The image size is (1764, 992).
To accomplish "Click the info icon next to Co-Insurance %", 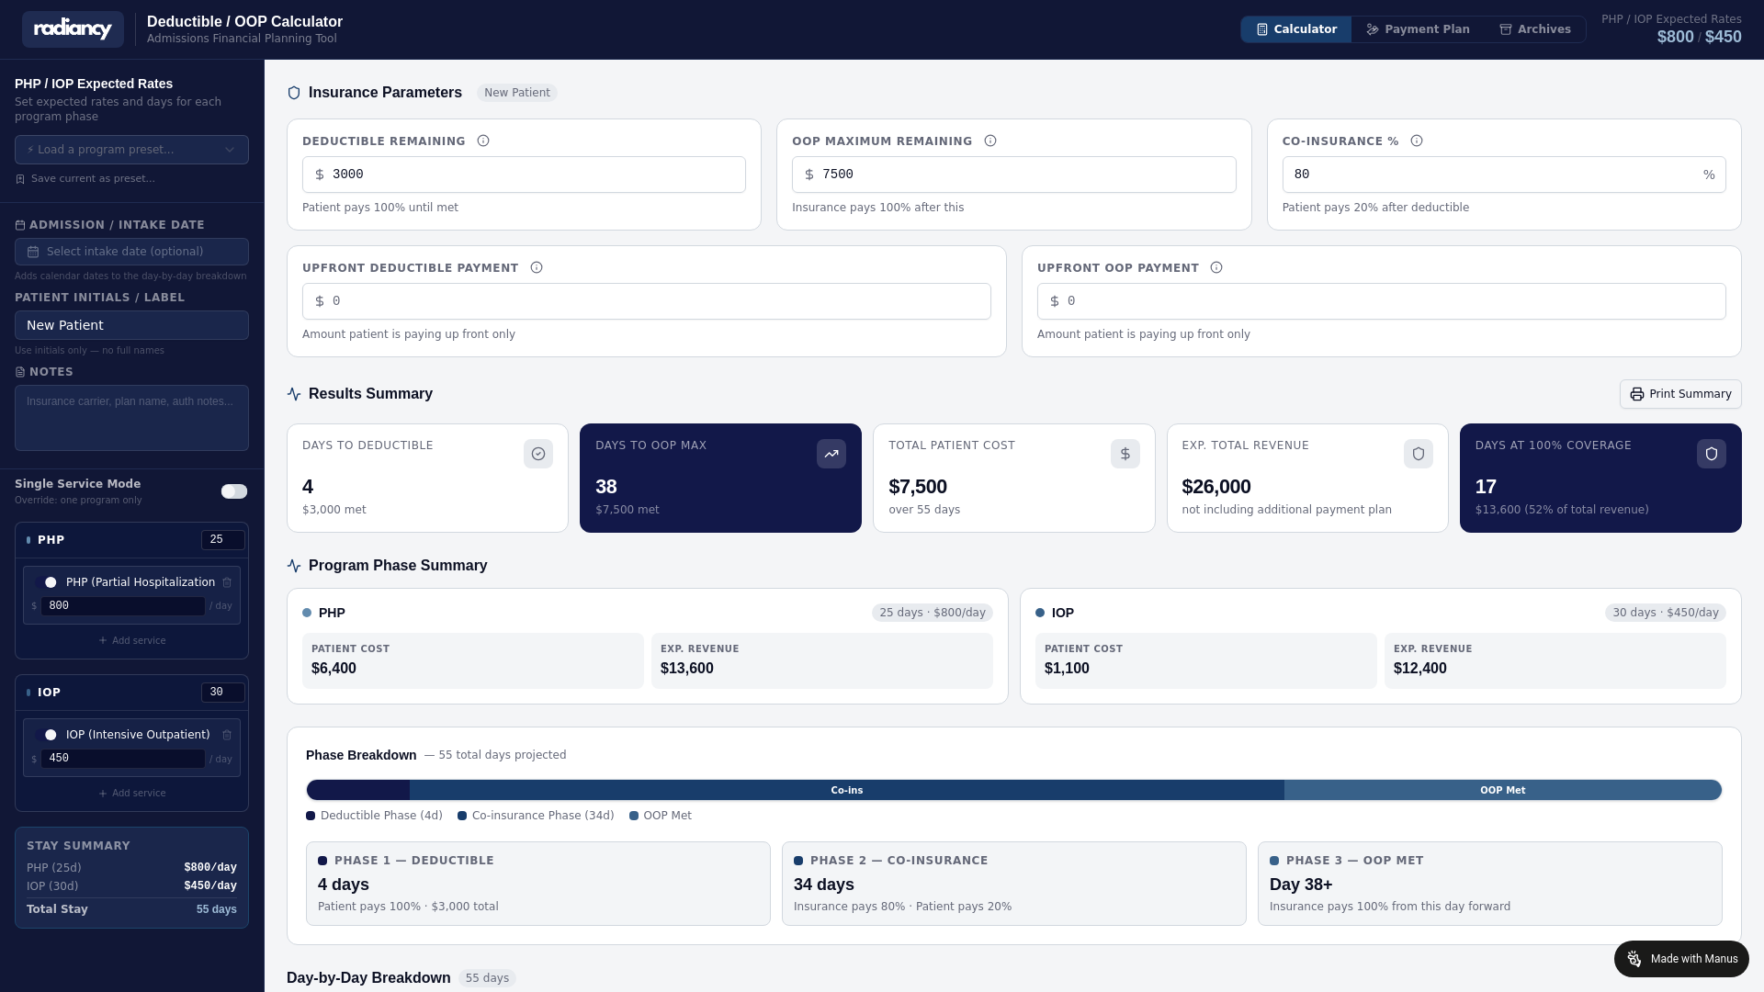I will [x=1417, y=141].
